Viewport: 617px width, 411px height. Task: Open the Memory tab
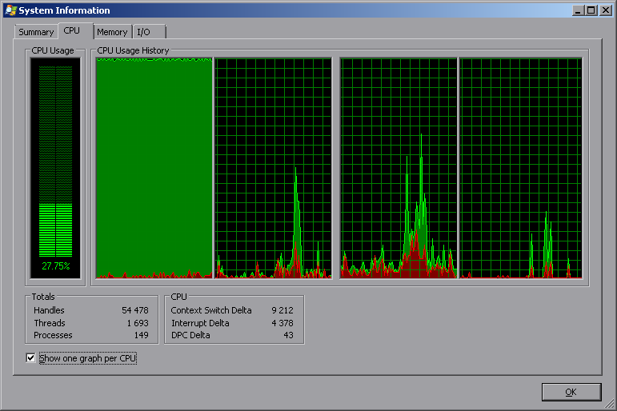(112, 32)
